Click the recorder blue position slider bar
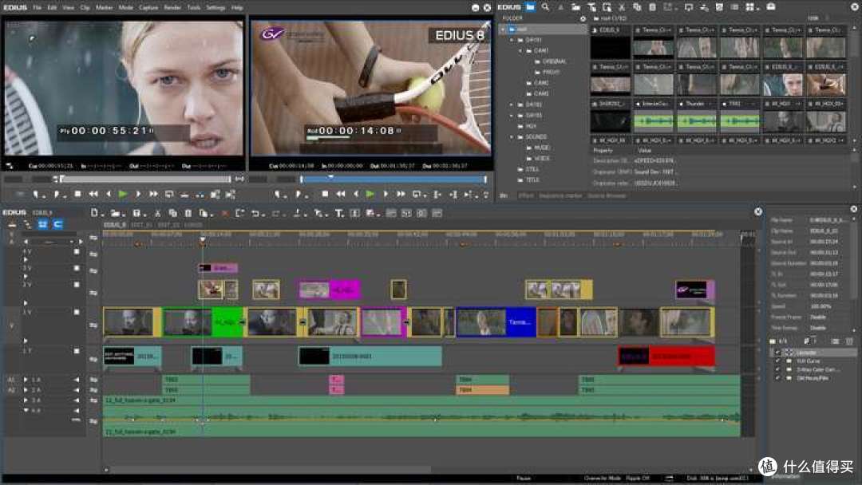Image resolution: width=862 pixels, height=485 pixels. click(x=393, y=179)
